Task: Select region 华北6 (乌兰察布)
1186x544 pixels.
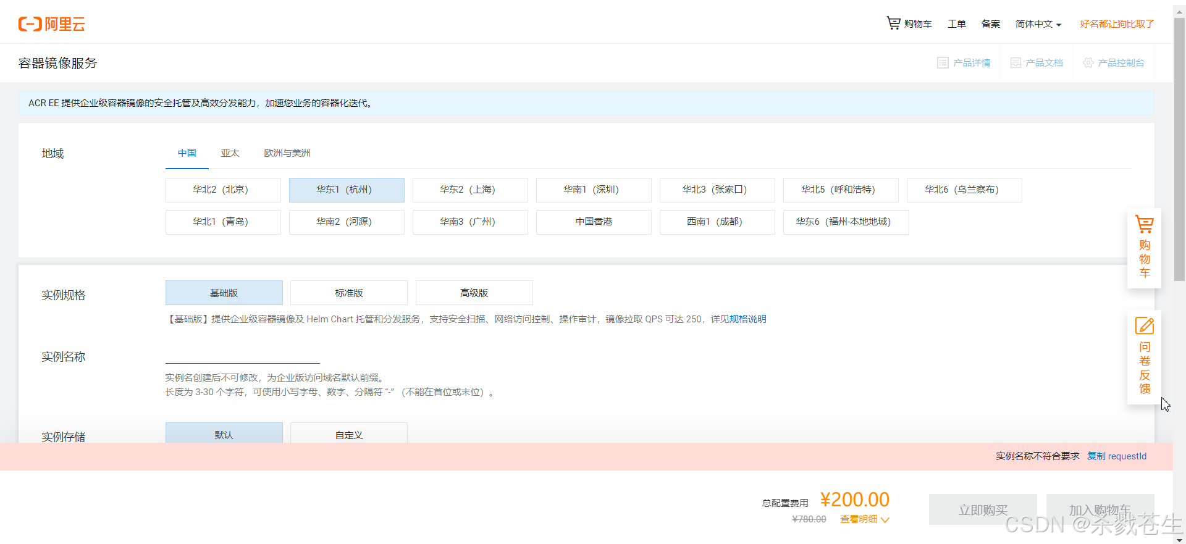Action: pos(964,190)
